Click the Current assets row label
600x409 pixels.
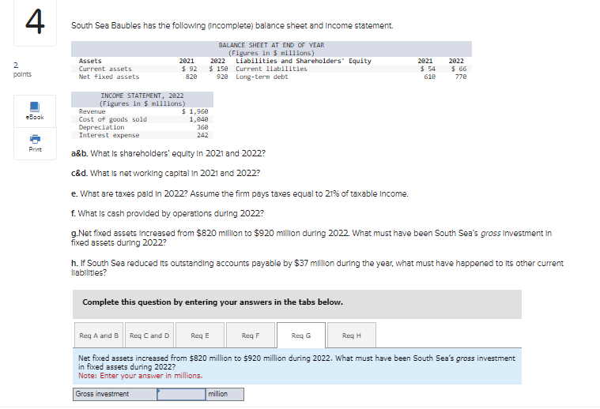pos(105,69)
